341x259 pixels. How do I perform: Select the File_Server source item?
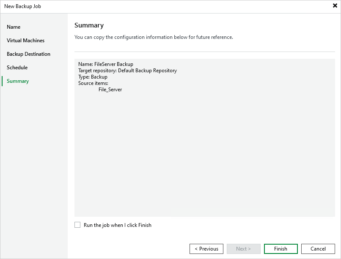110,89
